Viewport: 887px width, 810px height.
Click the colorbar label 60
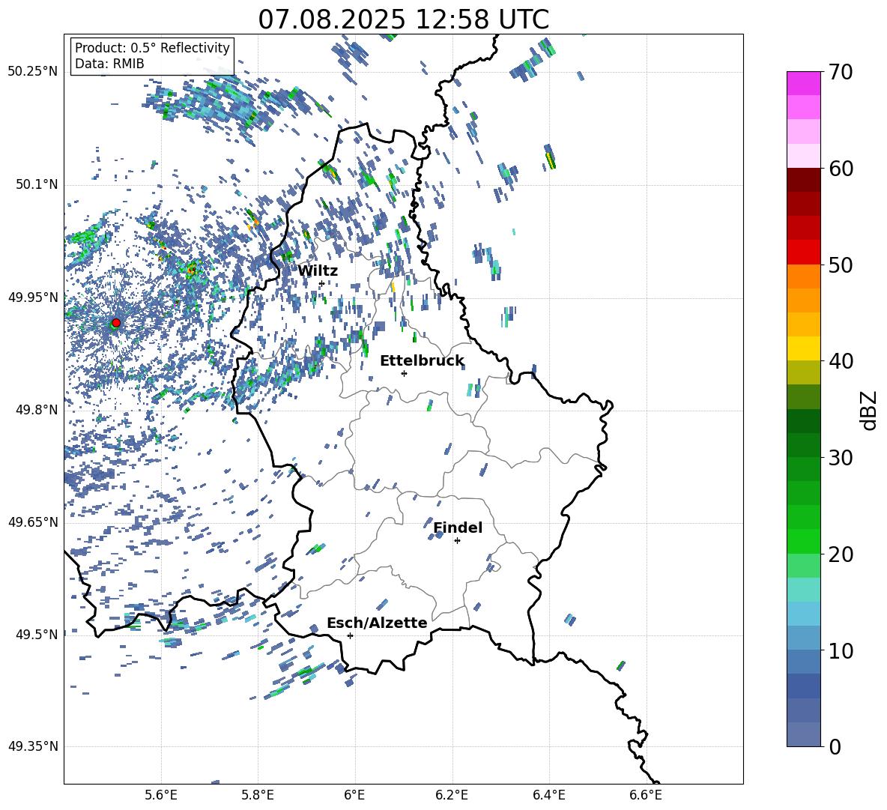pyautogui.click(x=841, y=169)
